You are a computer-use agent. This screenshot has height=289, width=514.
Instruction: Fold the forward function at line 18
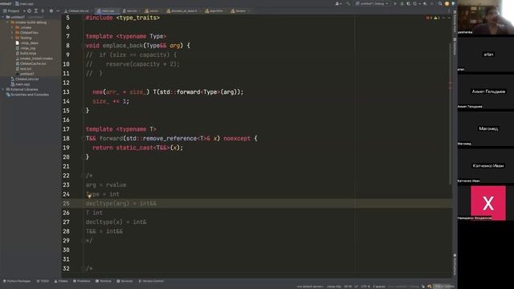pyautogui.click(x=83, y=139)
